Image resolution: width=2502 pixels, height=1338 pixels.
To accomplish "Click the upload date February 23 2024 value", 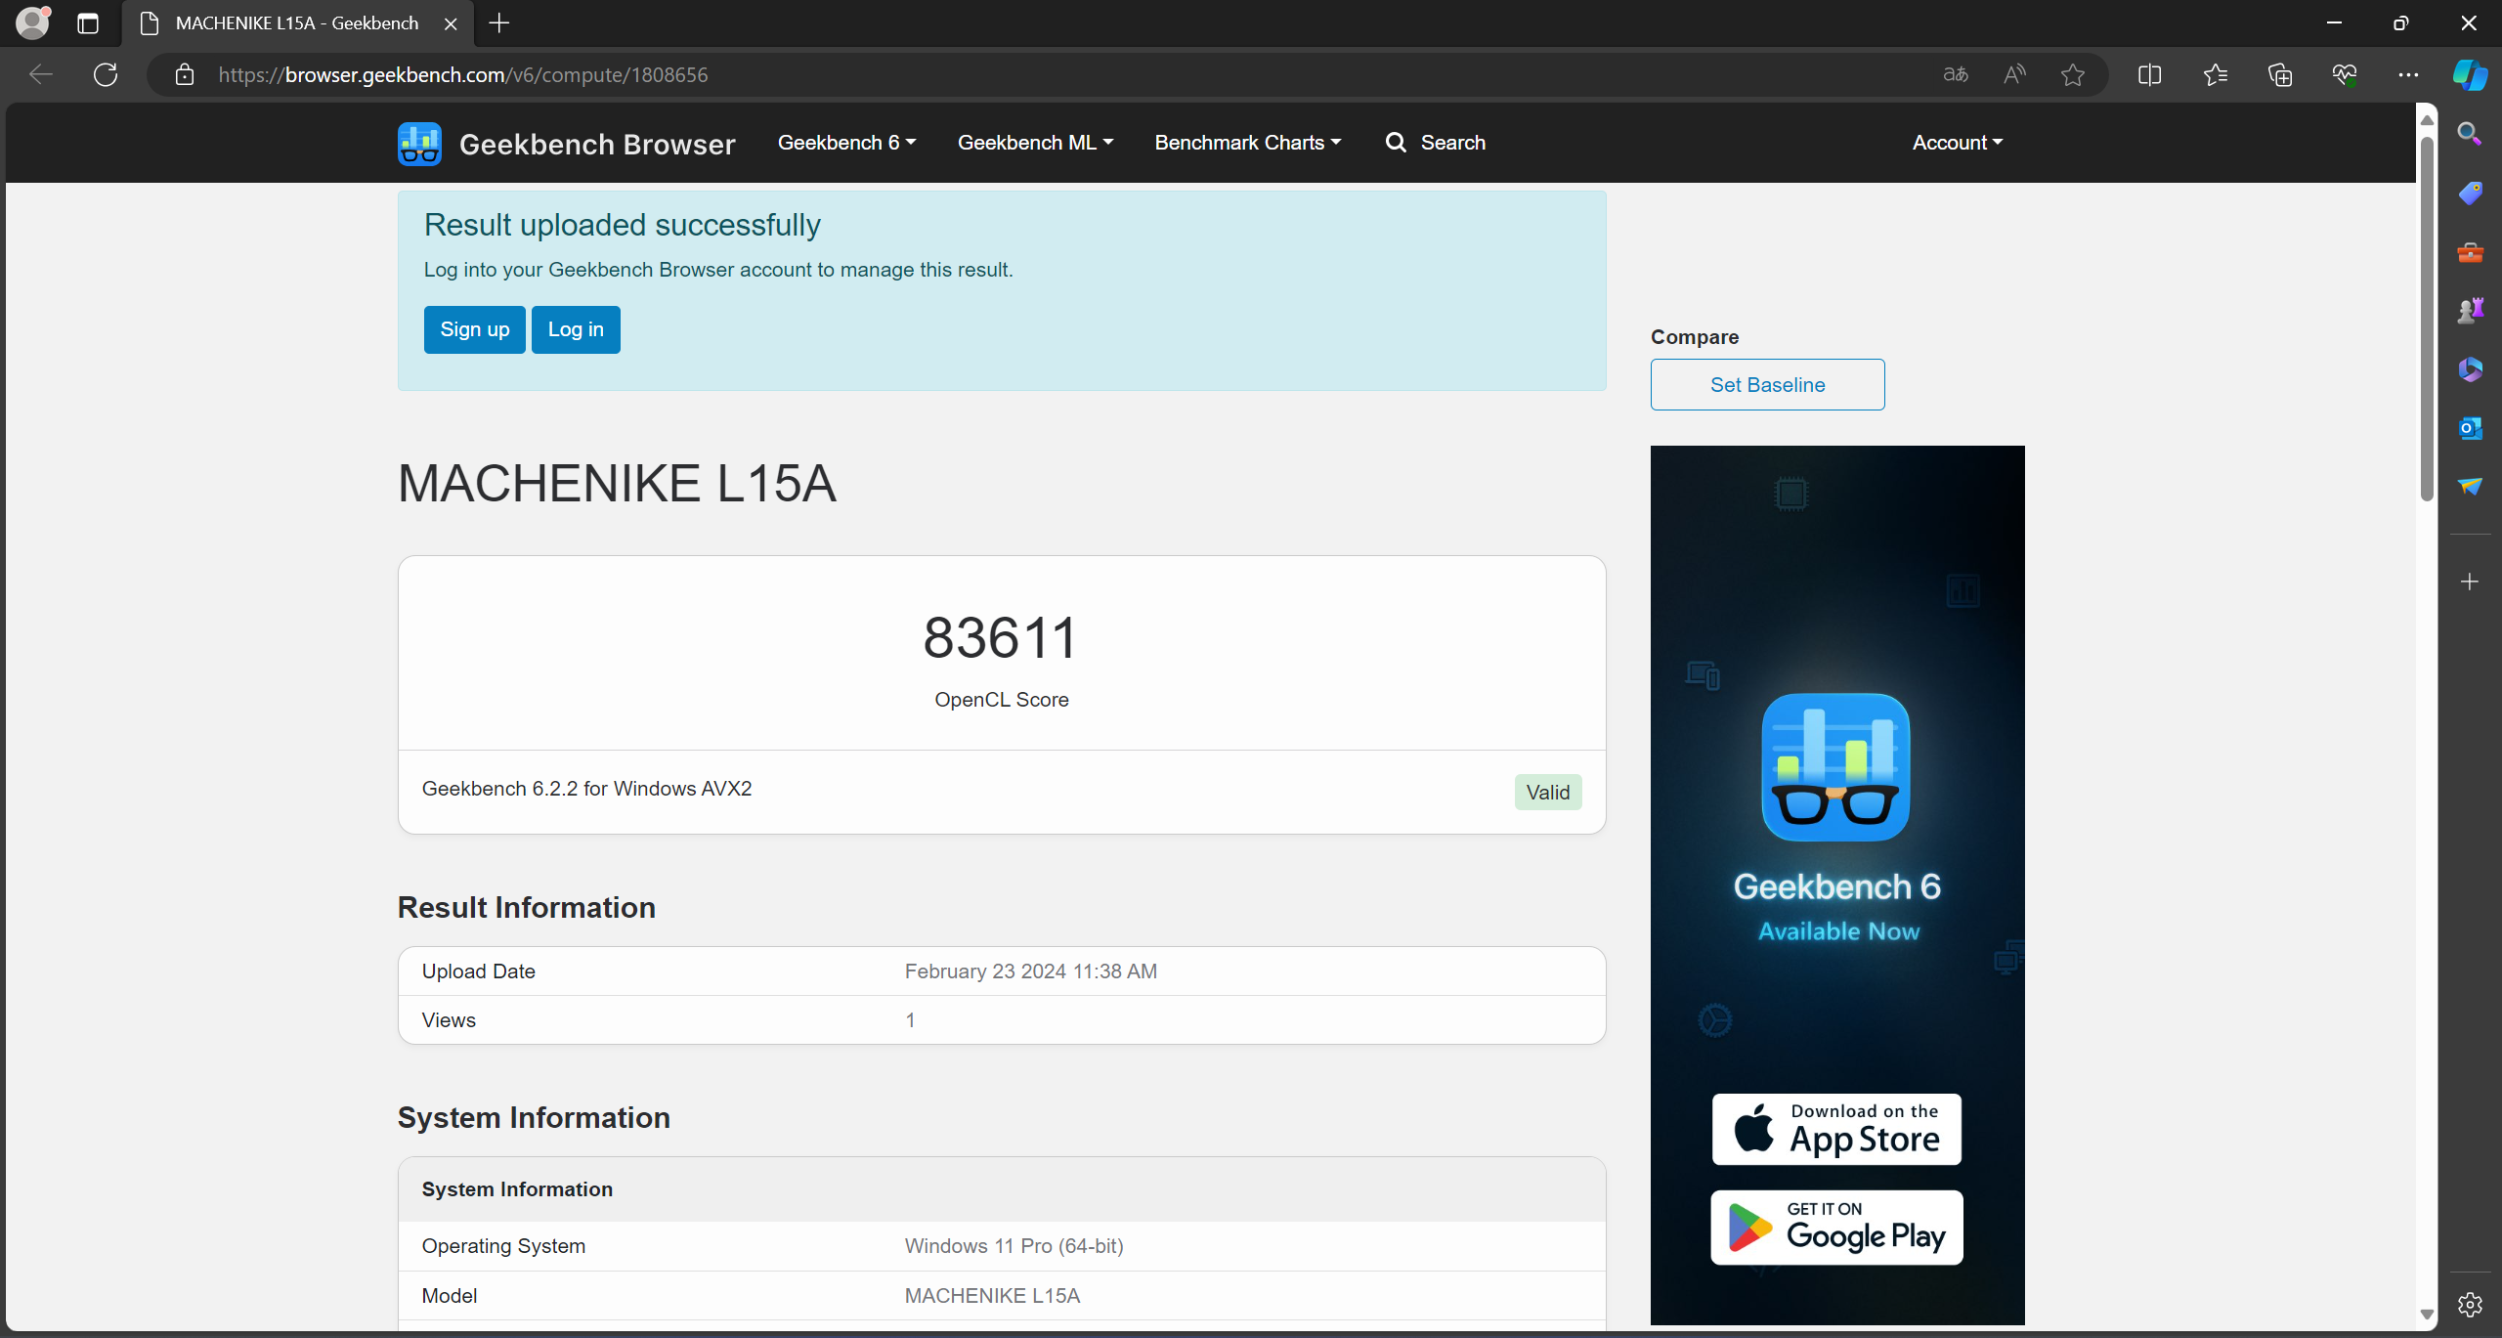I will 1030,971.
